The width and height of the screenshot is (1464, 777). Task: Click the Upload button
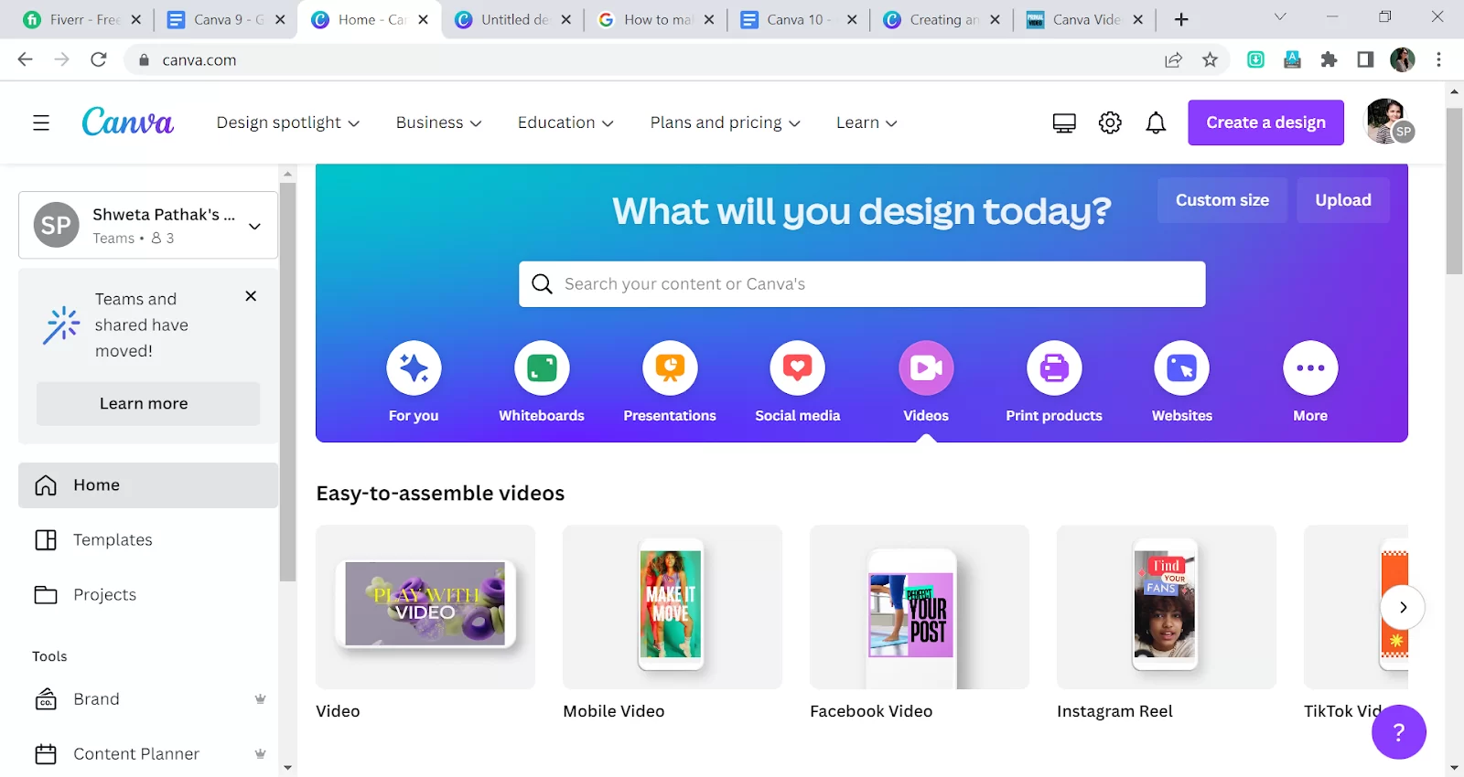click(x=1343, y=200)
